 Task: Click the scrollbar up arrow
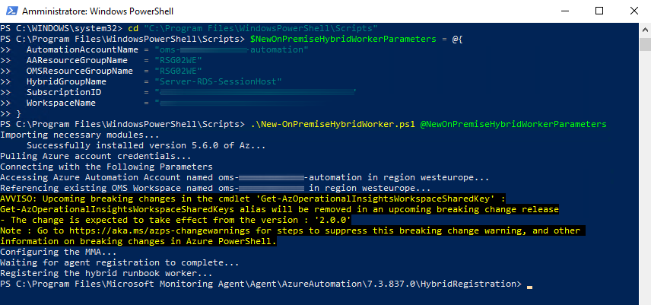[645, 30]
